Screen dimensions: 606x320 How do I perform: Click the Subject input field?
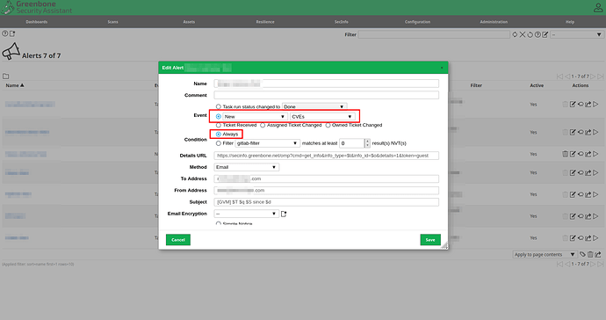click(x=326, y=202)
